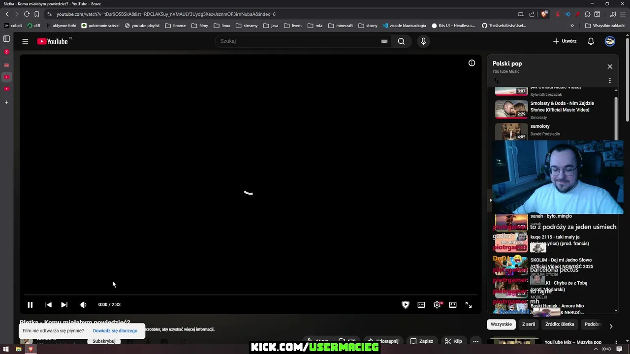Click the Klip clip button
The image size is (630, 354).
click(x=453, y=341)
